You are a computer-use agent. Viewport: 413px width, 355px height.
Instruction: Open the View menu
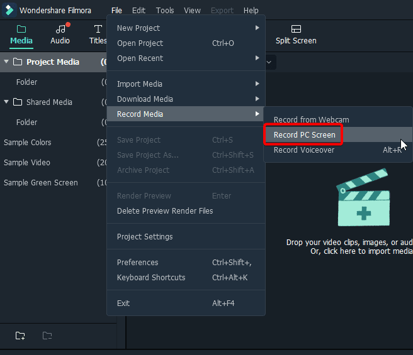coord(192,10)
